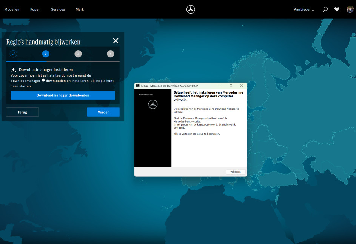The image size is (356, 244).
Task: Click the 'Regio's handmatig bijwerken' title
Action: [43, 42]
